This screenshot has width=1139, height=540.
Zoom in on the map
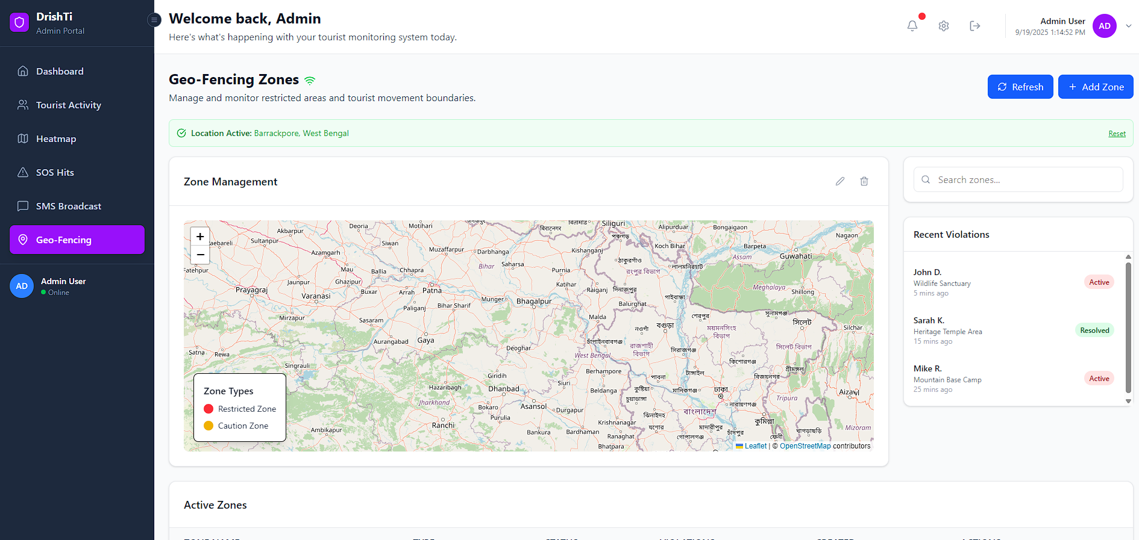[200, 237]
